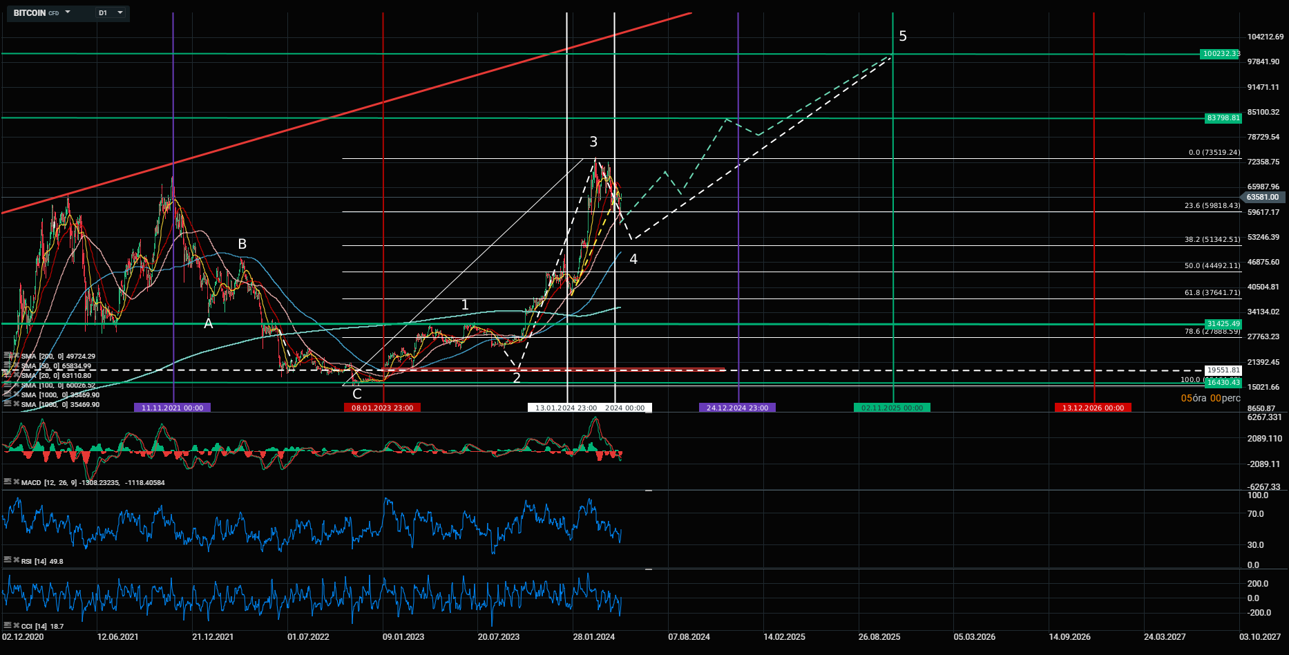Viewport: 1289px width, 655px height.
Task: Click the 24.12.2024 purple date marker
Action: click(x=737, y=408)
